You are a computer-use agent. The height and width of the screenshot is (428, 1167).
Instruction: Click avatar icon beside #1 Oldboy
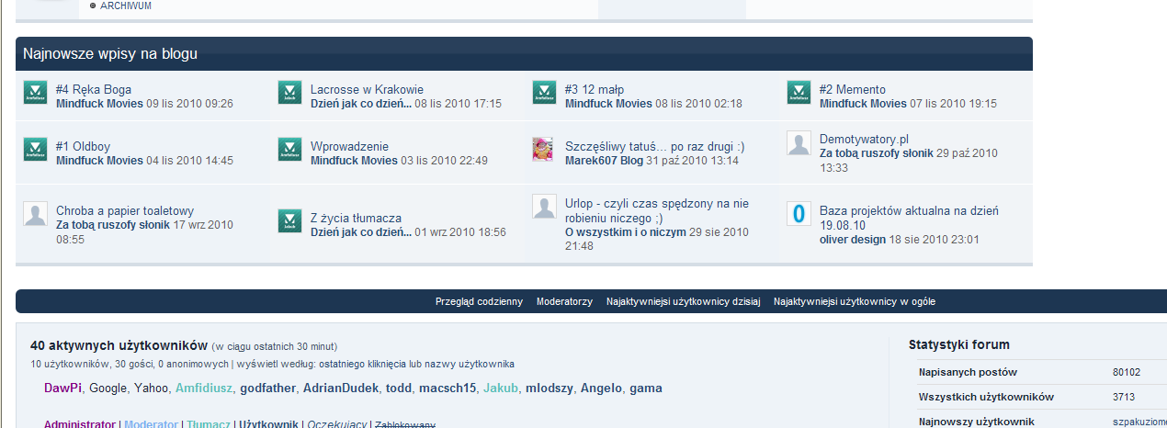pyautogui.click(x=35, y=150)
